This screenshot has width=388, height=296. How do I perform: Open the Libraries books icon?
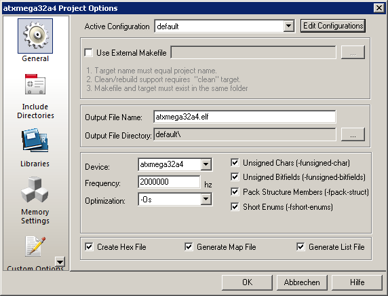tap(35, 140)
